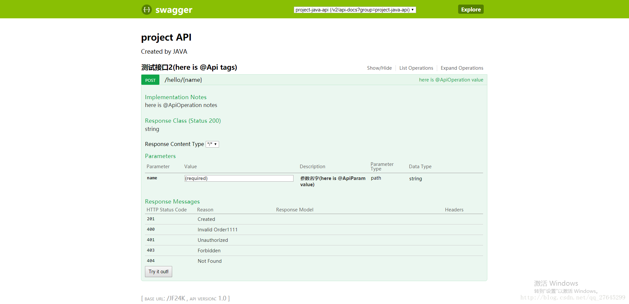This screenshot has width=629, height=304.
Task: Click the 'string' data type cell
Action: [x=416, y=179]
